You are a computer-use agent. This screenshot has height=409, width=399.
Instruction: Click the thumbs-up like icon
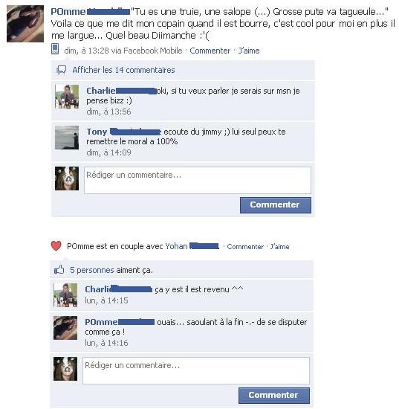(x=59, y=269)
